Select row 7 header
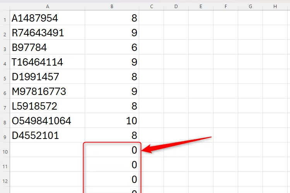 coord(5,106)
